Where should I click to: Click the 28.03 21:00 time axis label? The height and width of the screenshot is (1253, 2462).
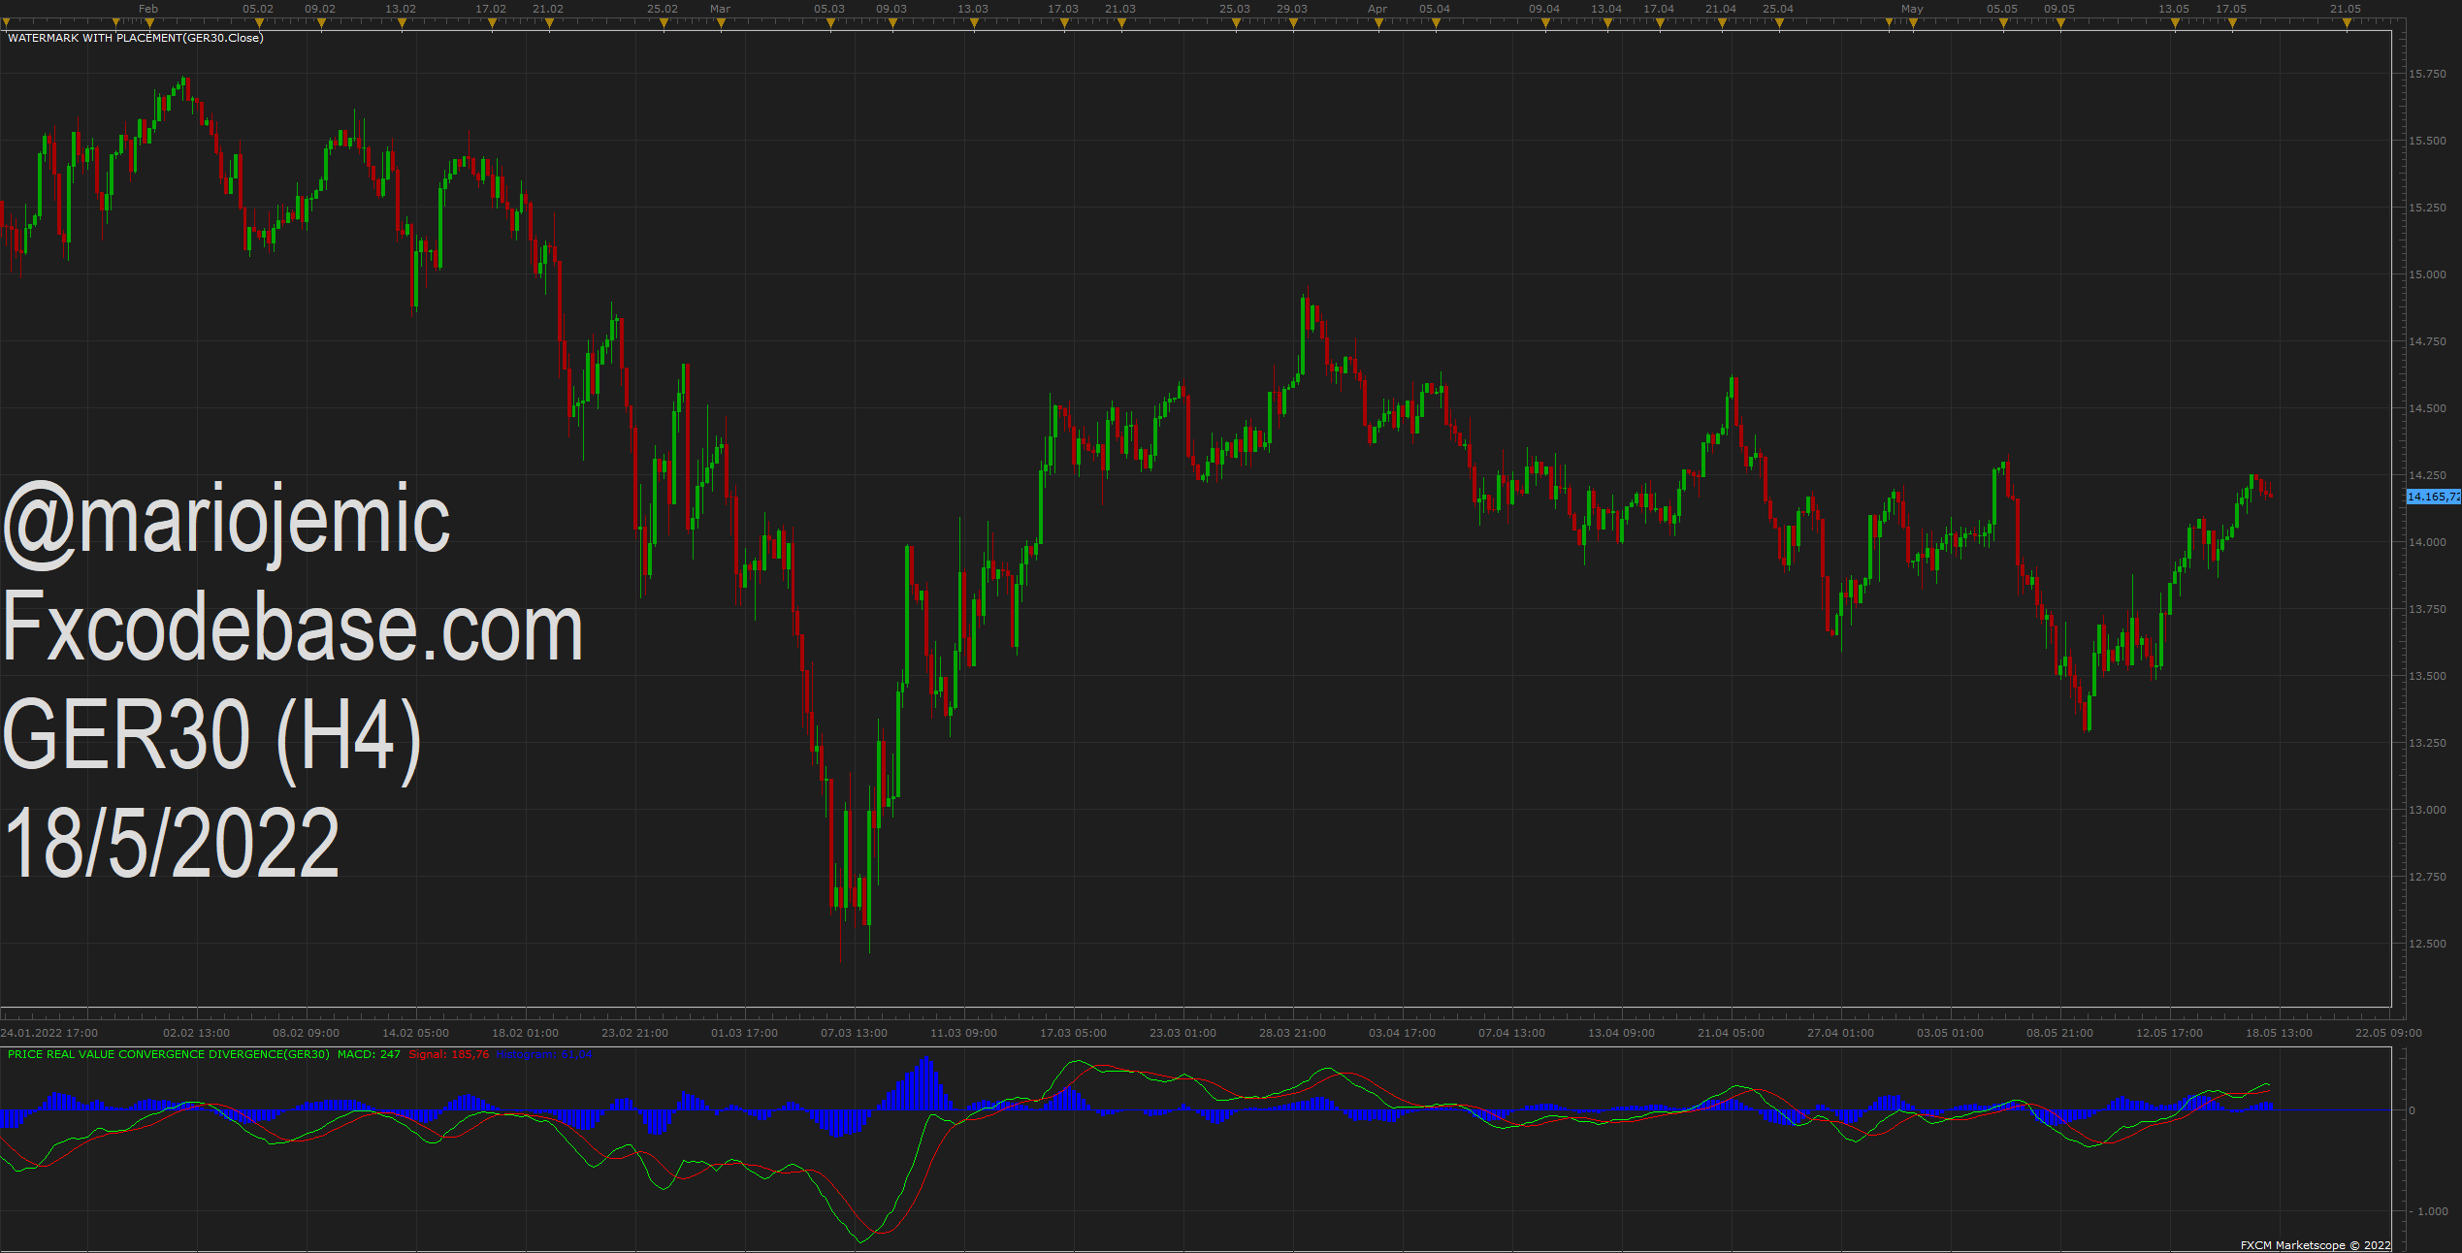(1293, 1033)
